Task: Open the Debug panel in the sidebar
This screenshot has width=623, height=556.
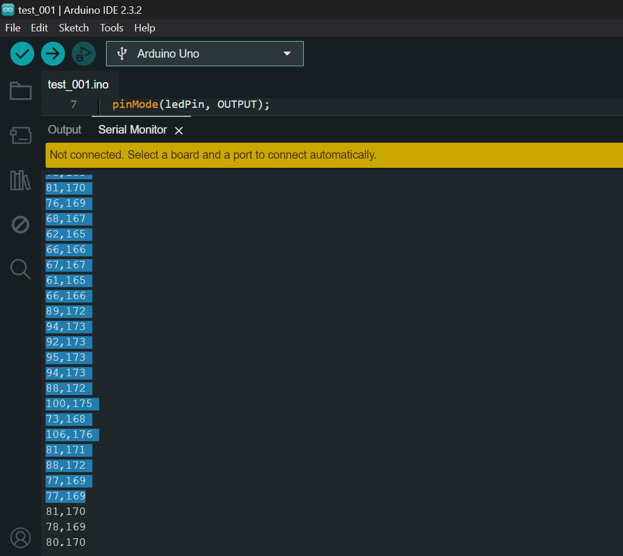Action: coord(21,225)
